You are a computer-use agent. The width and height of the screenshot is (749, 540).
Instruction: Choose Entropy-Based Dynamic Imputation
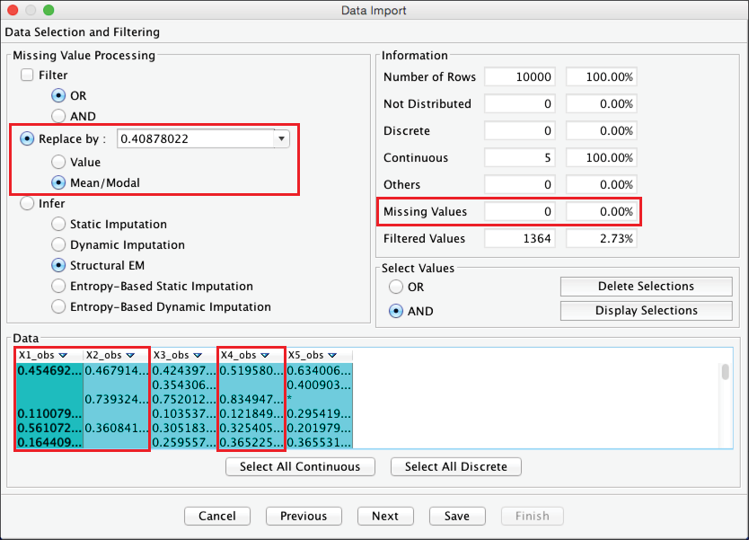coord(59,307)
